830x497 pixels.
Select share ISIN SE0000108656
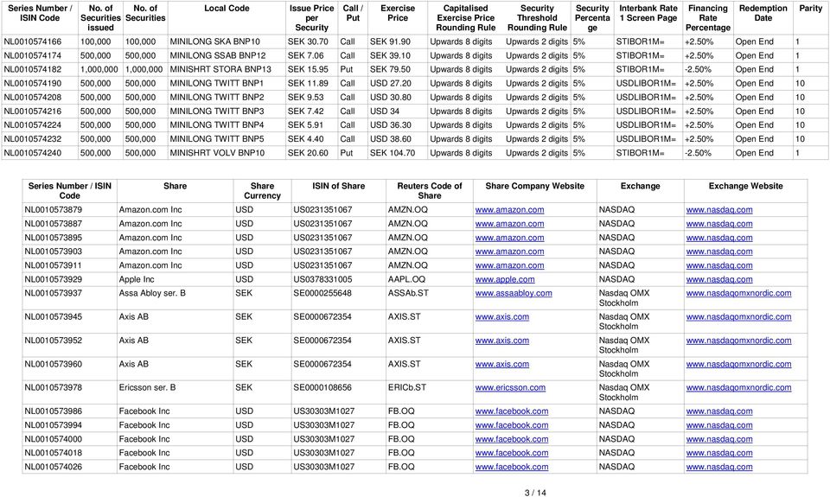coord(322,387)
